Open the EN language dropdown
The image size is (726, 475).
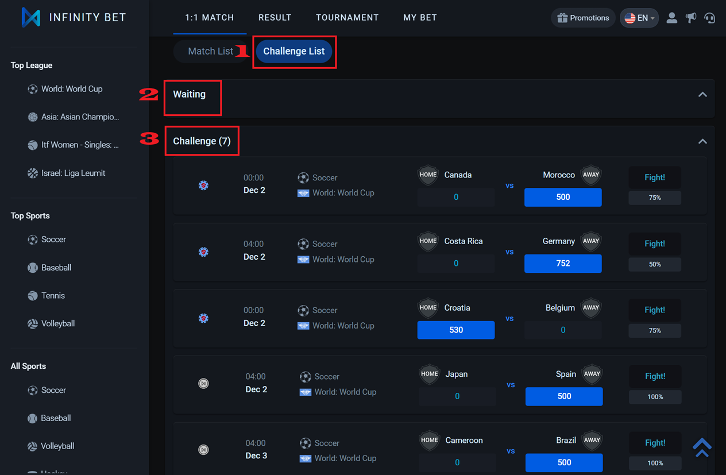[639, 18]
